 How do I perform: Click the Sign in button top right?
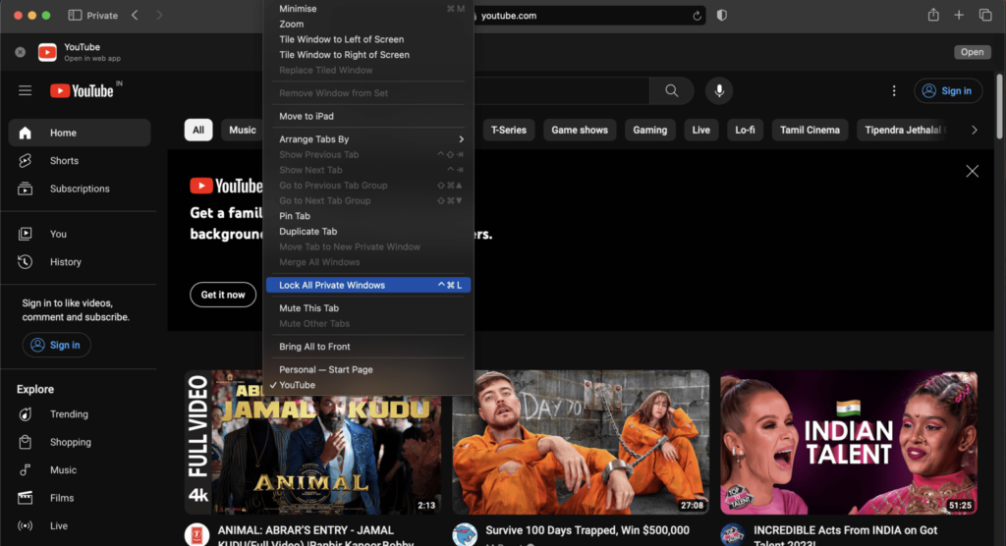947,90
